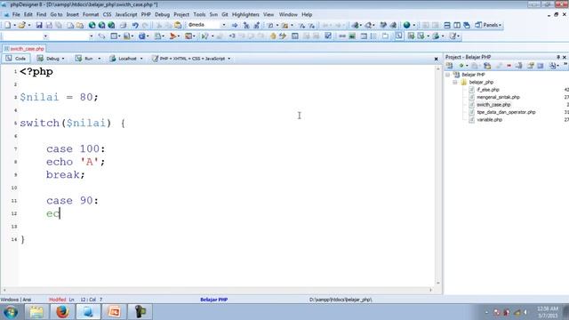Collapse the belajar_php folder node
Screen dimensions: 569x320
[454, 82]
